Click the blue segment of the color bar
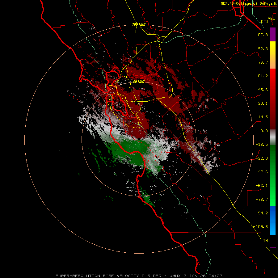 (273, 220)
